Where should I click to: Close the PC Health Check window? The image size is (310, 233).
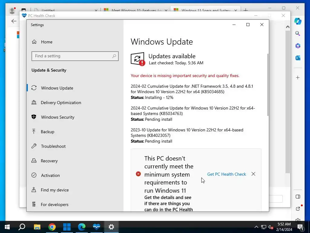click(283, 15)
